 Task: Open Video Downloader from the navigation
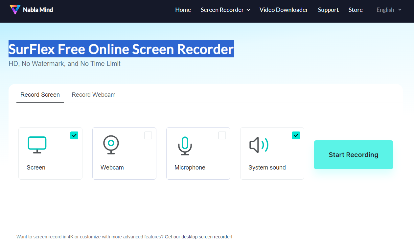[x=284, y=10]
